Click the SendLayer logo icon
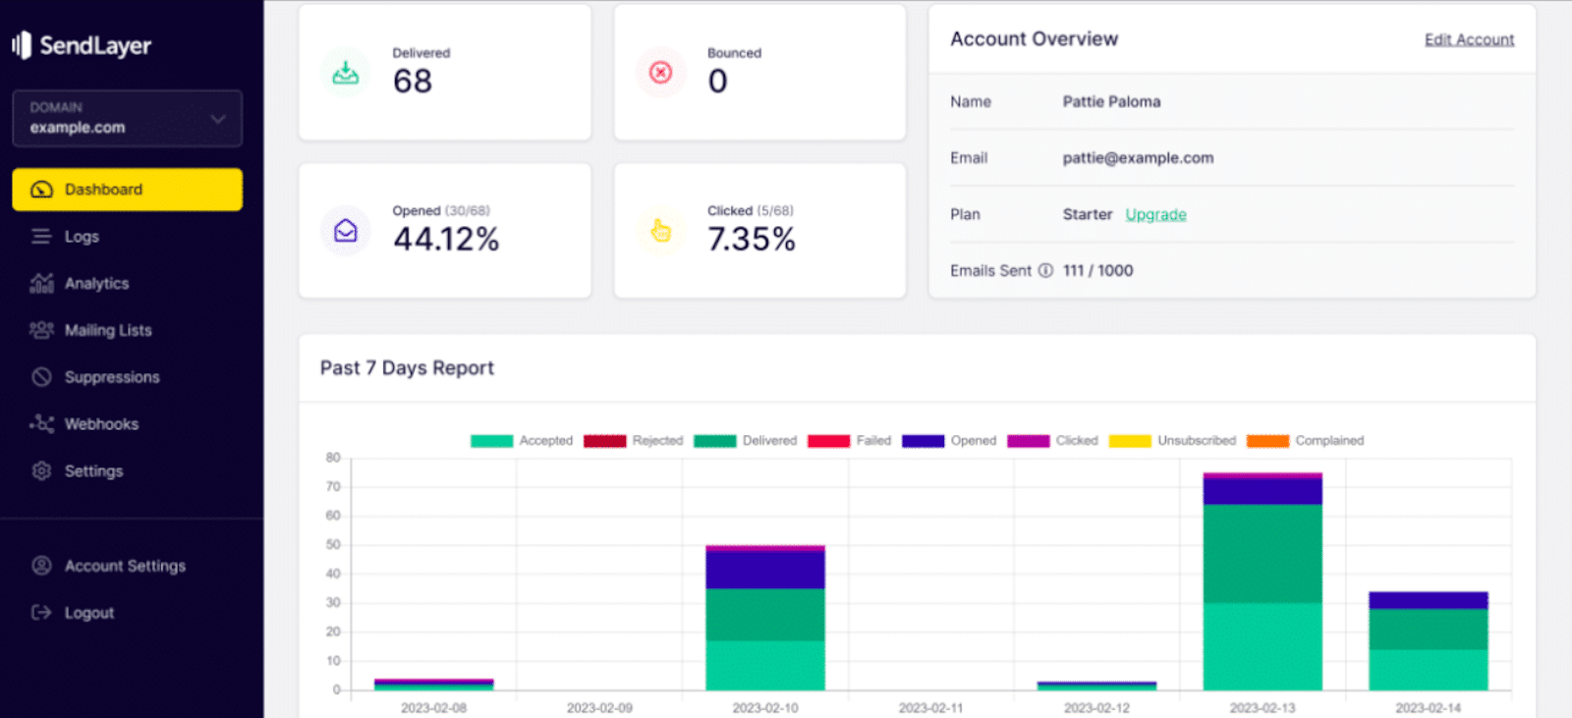Viewport: 1572px width, 718px height. click(22, 45)
